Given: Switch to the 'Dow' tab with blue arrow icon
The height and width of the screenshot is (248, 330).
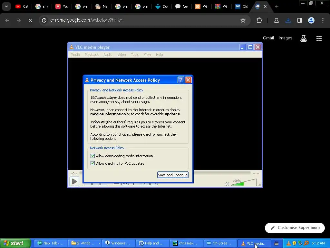Looking at the screenshot, I should (x=162, y=6).
